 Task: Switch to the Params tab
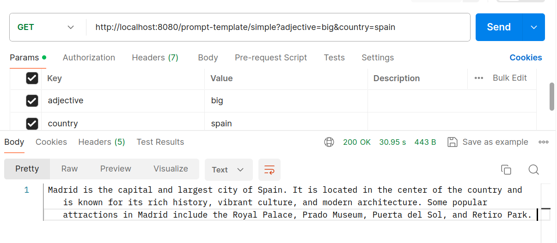28,58
